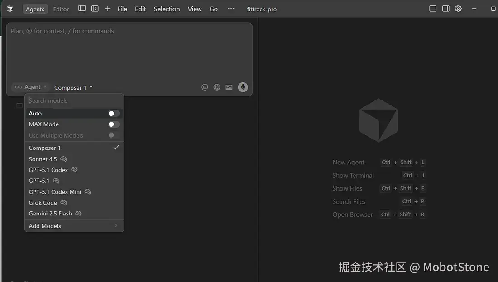This screenshot has width=498, height=282.
Task: Open the overflow menu with three dots
Action: click(231, 9)
